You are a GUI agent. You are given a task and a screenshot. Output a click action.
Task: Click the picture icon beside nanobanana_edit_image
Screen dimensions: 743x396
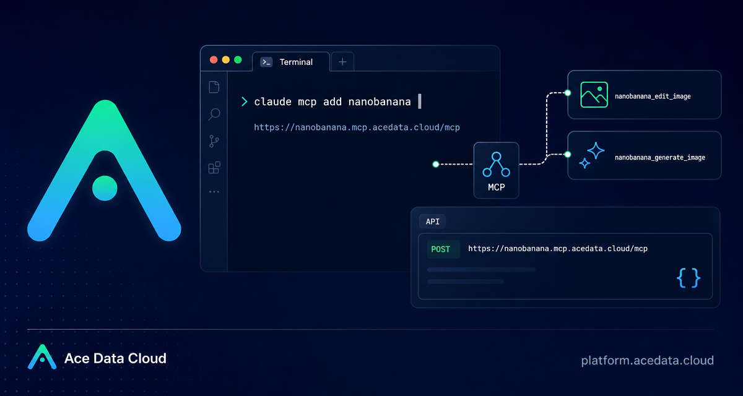coord(594,95)
